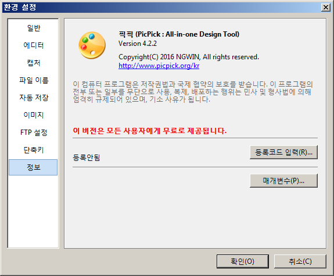Open the 자동 저장 section
Image resolution: width=334 pixels, height=276 pixels.
34,98
